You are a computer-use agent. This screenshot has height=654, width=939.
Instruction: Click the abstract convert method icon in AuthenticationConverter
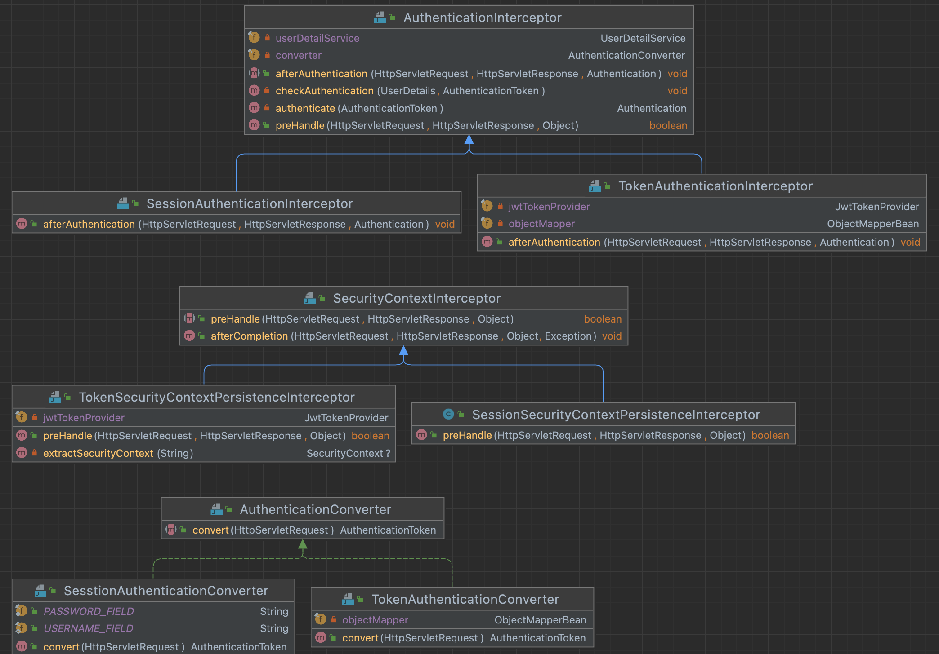[x=171, y=530]
